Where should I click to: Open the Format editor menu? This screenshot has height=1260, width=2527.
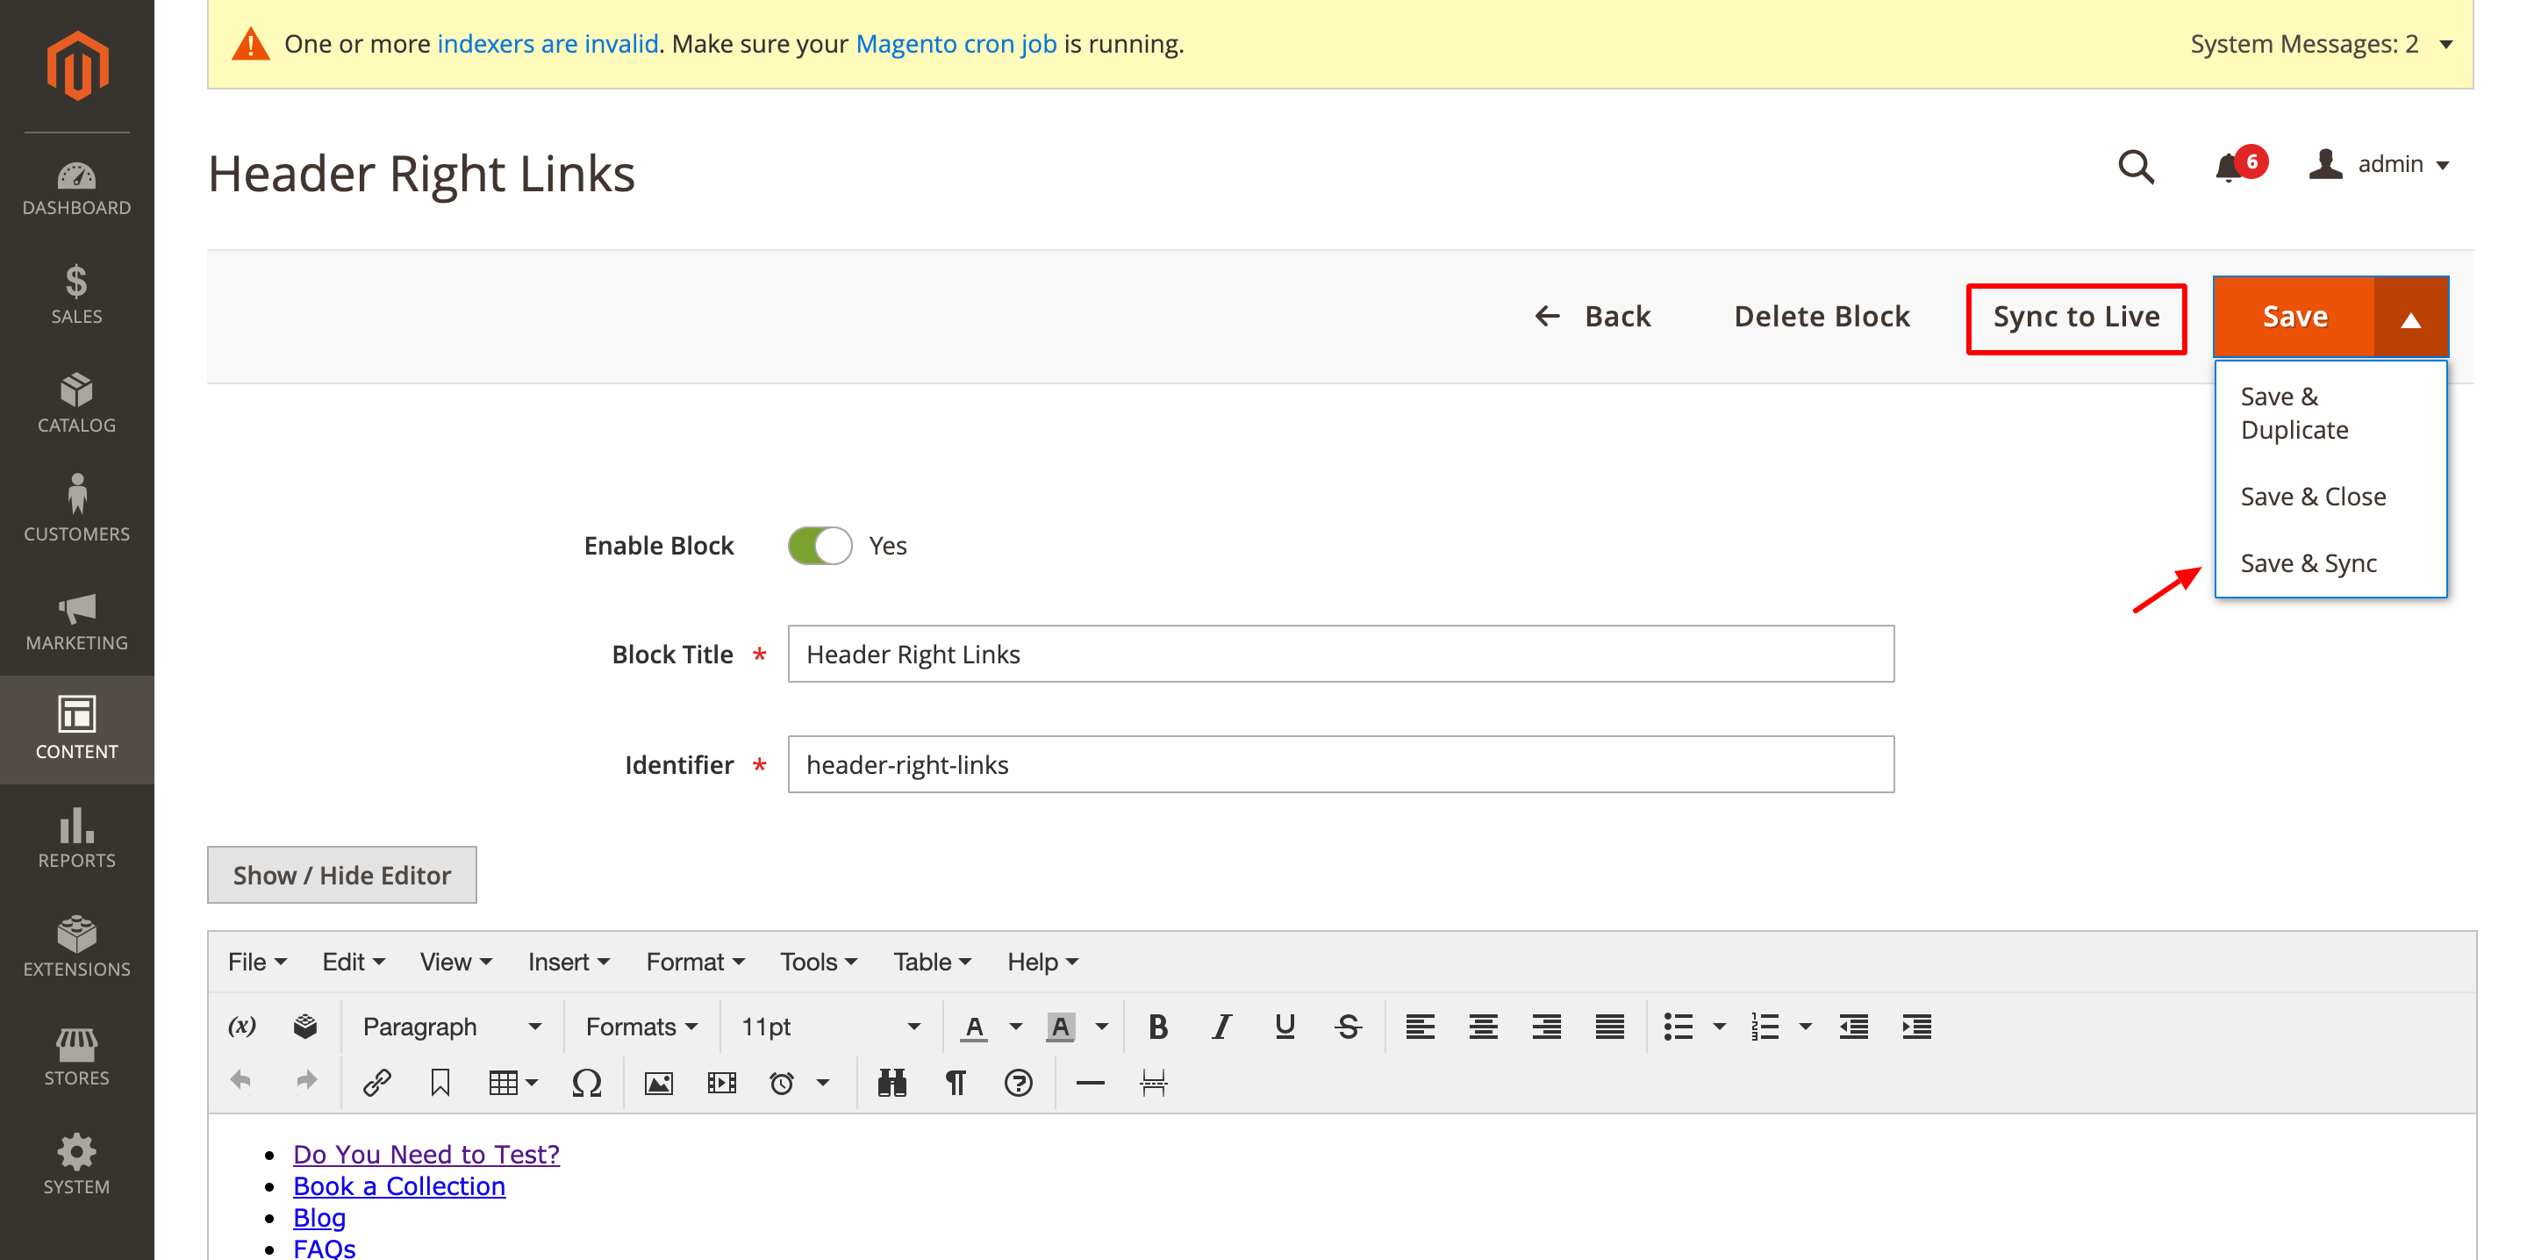pos(695,962)
